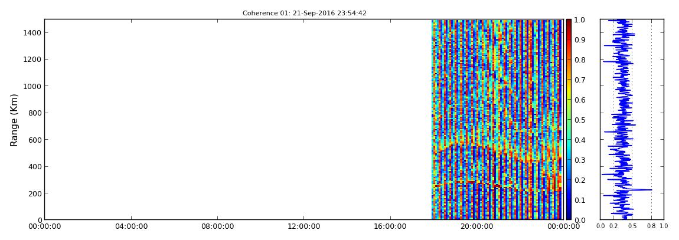Click the 16:00:00 time axis label
Image resolution: width=679 pixels, height=240 pixels.
[x=391, y=226]
